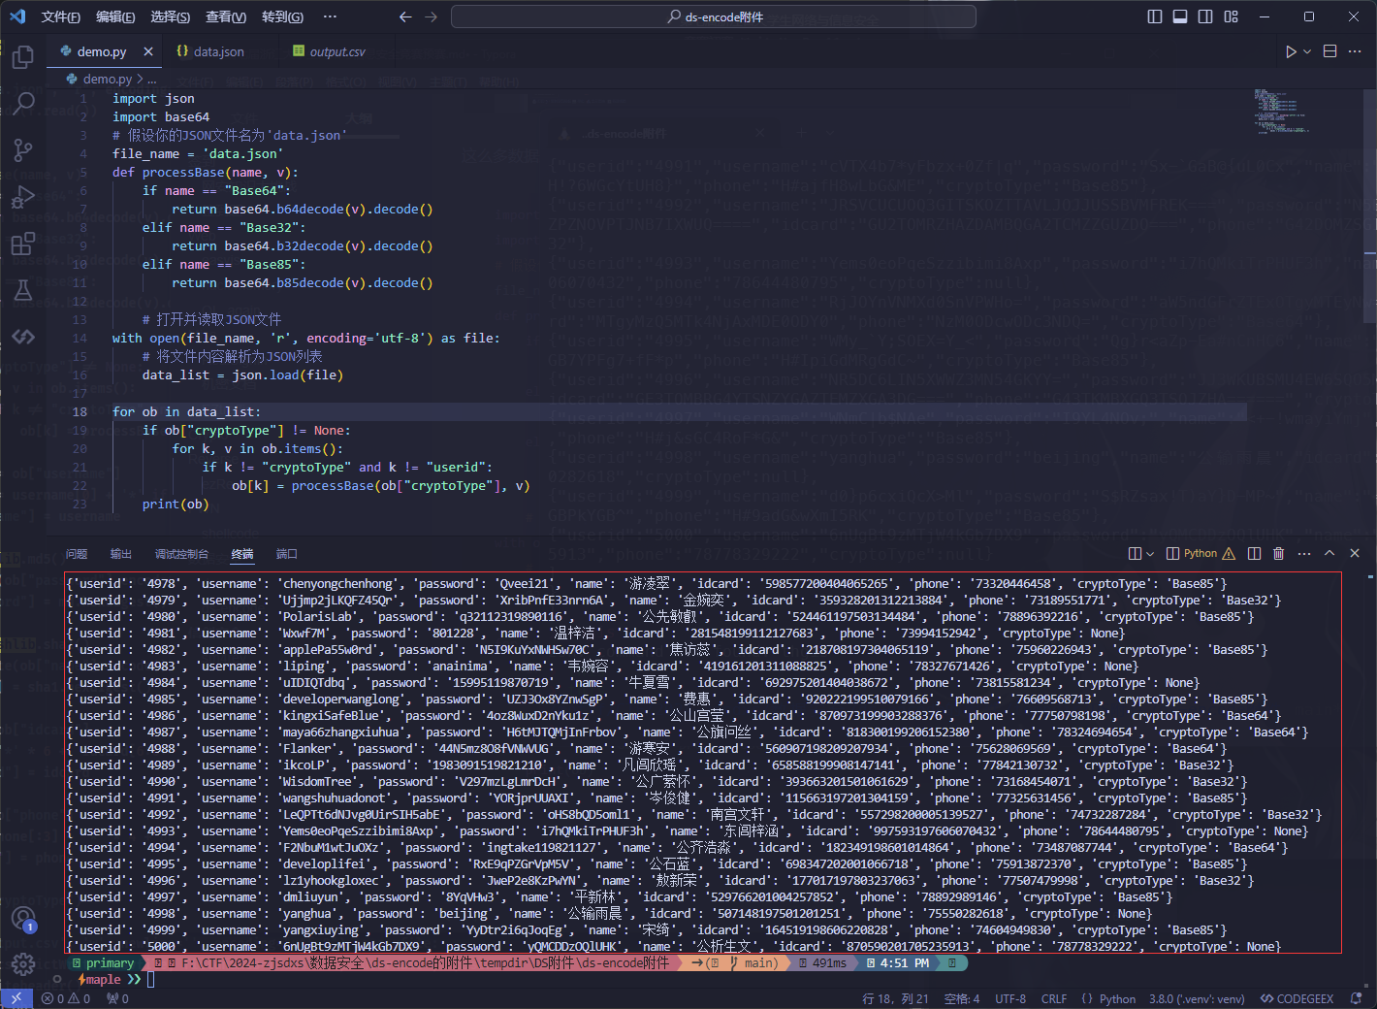Toggle the secondary side bar layout button
Viewport: 1377px width, 1009px height.
point(1205,16)
